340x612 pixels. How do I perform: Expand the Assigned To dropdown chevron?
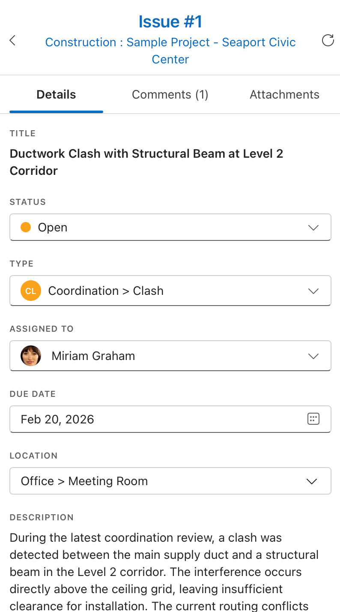pyautogui.click(x=313, y=356)
